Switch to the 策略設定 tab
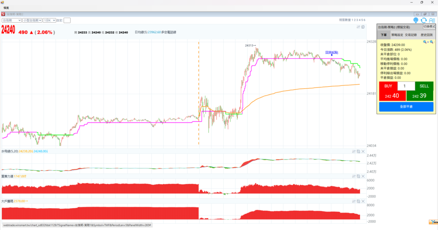Viewport: 438px width, 230px height. pyautogui.click(x=397, y=35)
